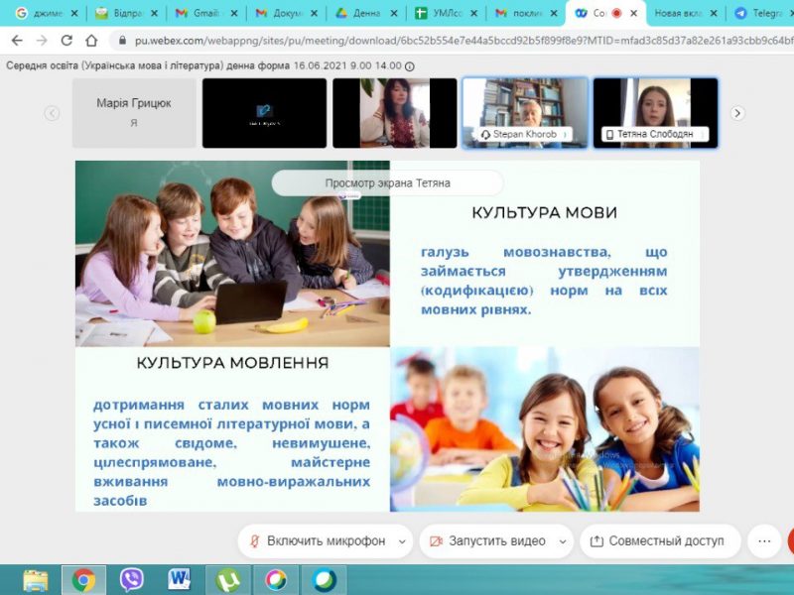Show previous participants with left arrow
The height and width of the screenshot is (595, 794).
click(53, 113)
